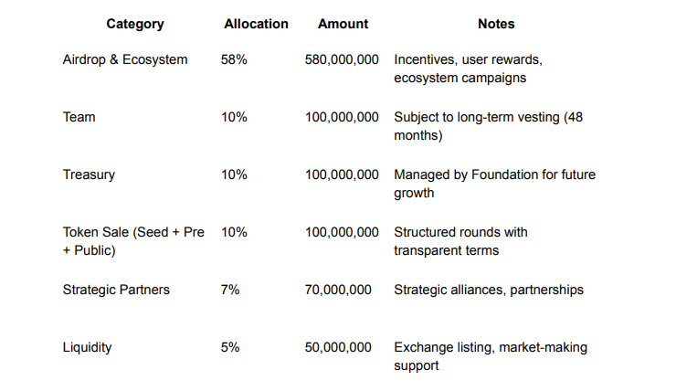Click the 7% allocation value
This screenshot has height=391, width=676.
230,290
